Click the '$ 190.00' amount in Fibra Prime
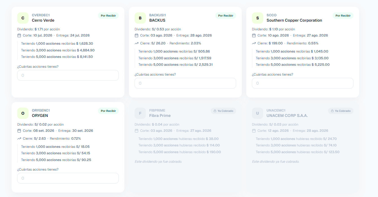The height and width of the screenshot is (197, 378). pyautogui.click(x=214, y=152)
